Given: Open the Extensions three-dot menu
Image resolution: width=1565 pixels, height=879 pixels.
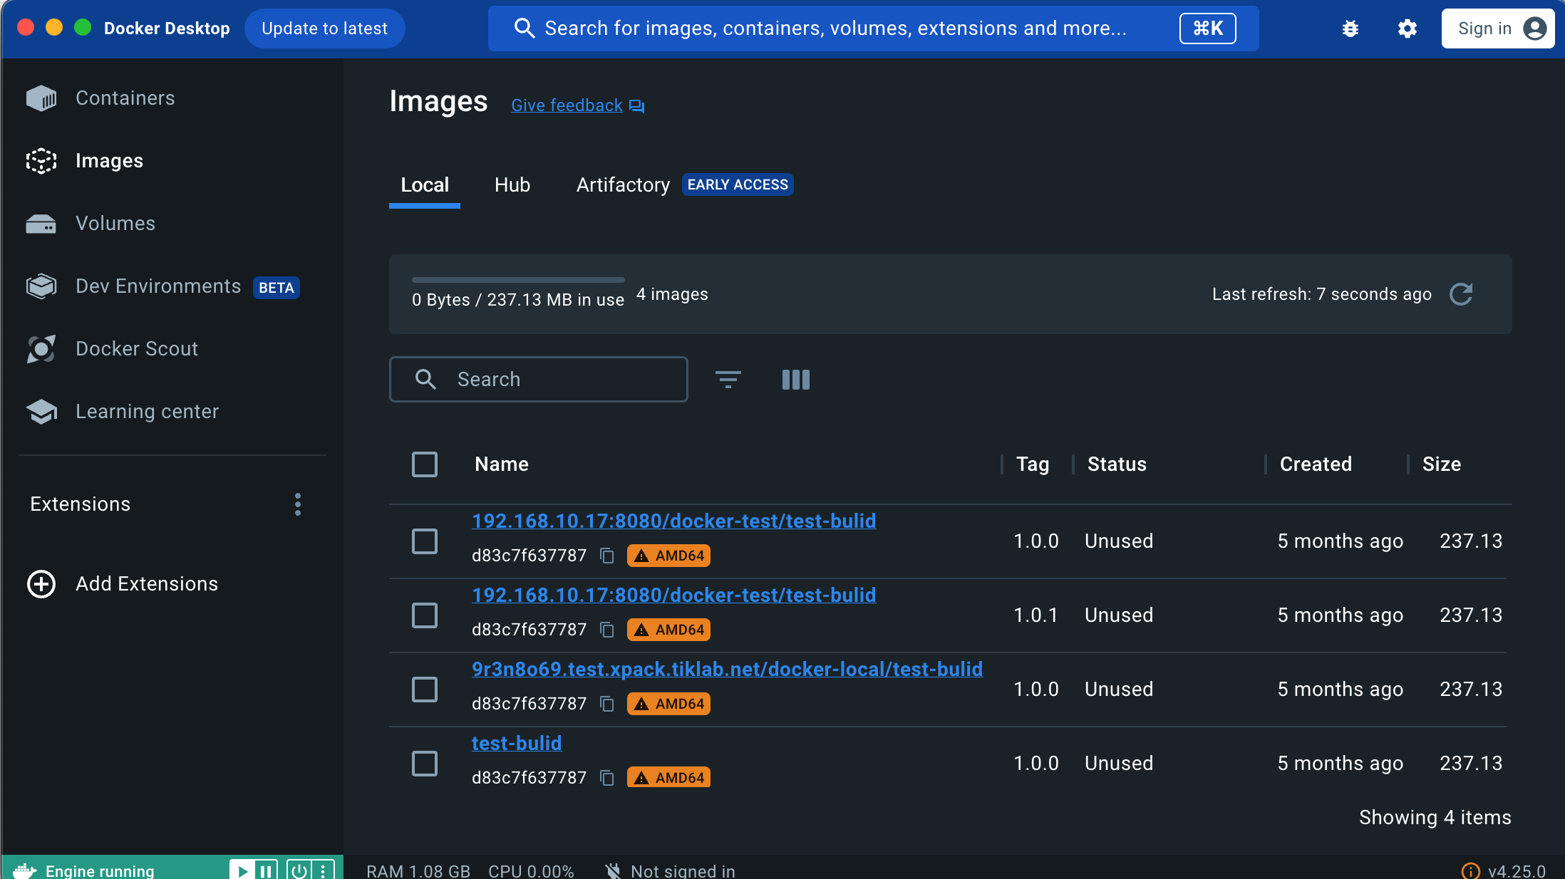Looking at the screenshot, I should [298, 504].
